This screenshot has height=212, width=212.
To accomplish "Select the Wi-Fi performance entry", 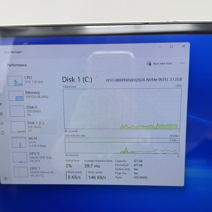I will (x=29, y=142).
